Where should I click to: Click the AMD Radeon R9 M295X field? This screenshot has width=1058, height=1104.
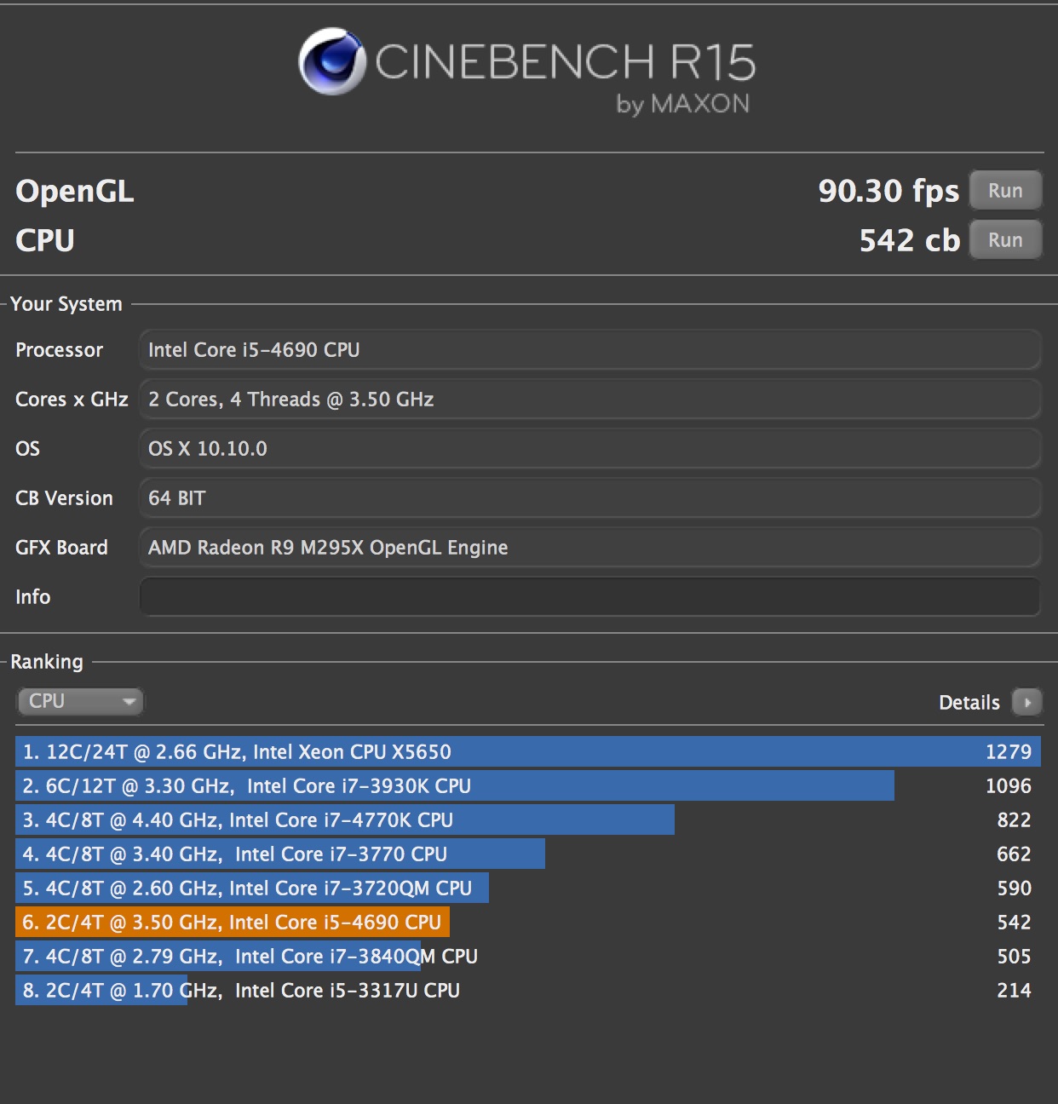click(x=589, y=548)
